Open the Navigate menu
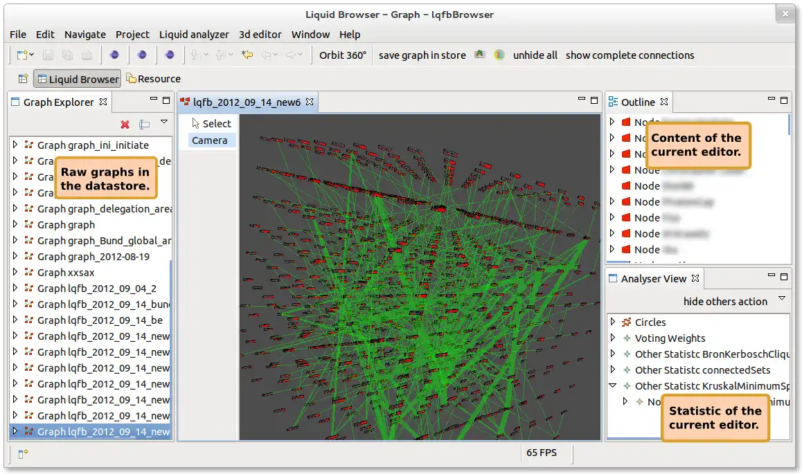This screenshot has height=474, width=802. 85,34
